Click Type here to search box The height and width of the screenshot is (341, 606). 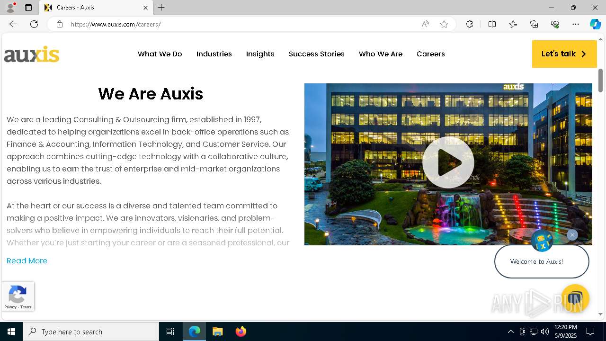coord(91,332)
